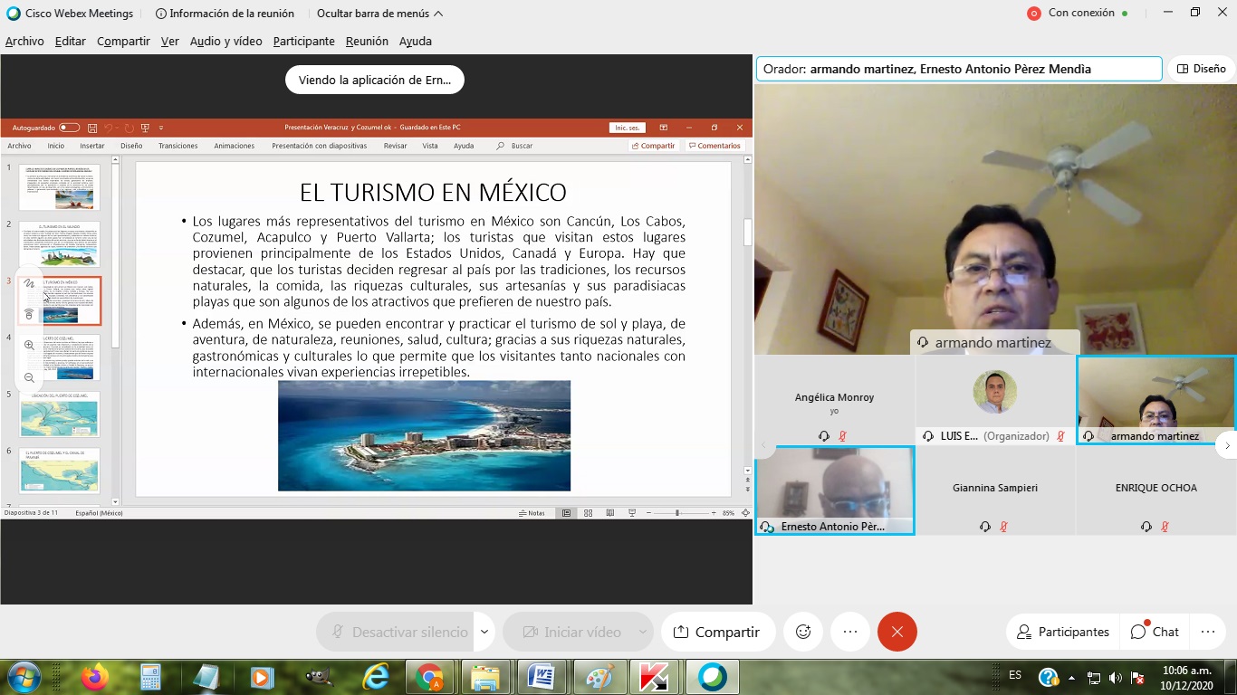Click the PowerPoint zoom slider handle
The width and height of the screenshot is (1237, 695).
pyautogui.click(x=677, y=512)
